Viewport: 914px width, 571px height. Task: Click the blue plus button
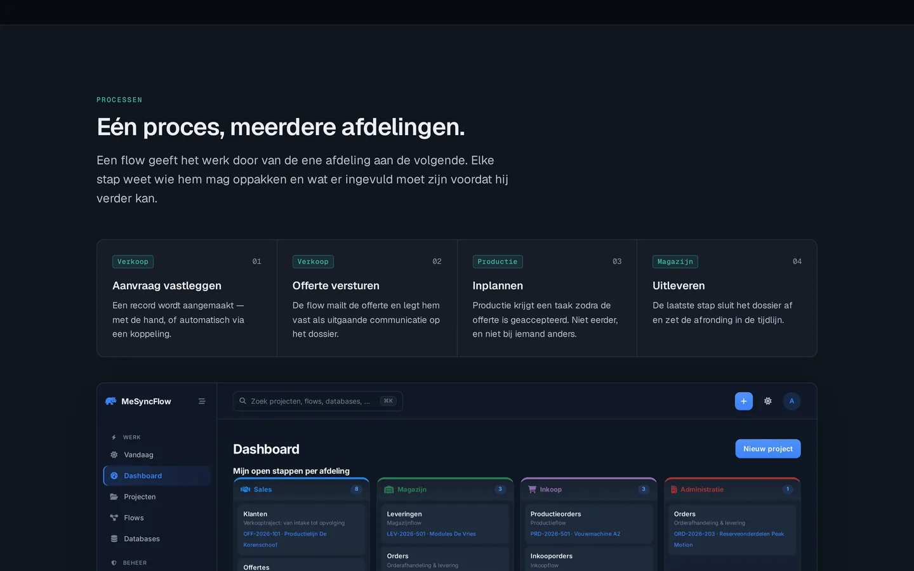click(744, 401)
